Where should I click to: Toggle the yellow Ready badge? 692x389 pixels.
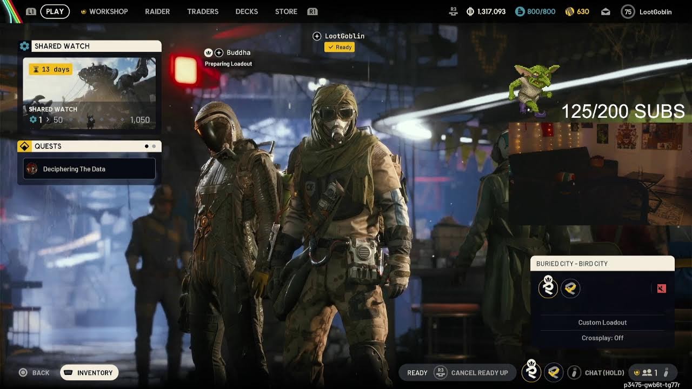[340, 47]
